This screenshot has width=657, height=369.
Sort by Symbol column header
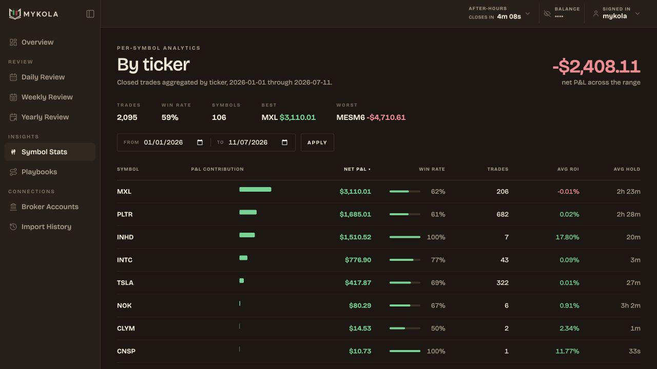[128, 169]
